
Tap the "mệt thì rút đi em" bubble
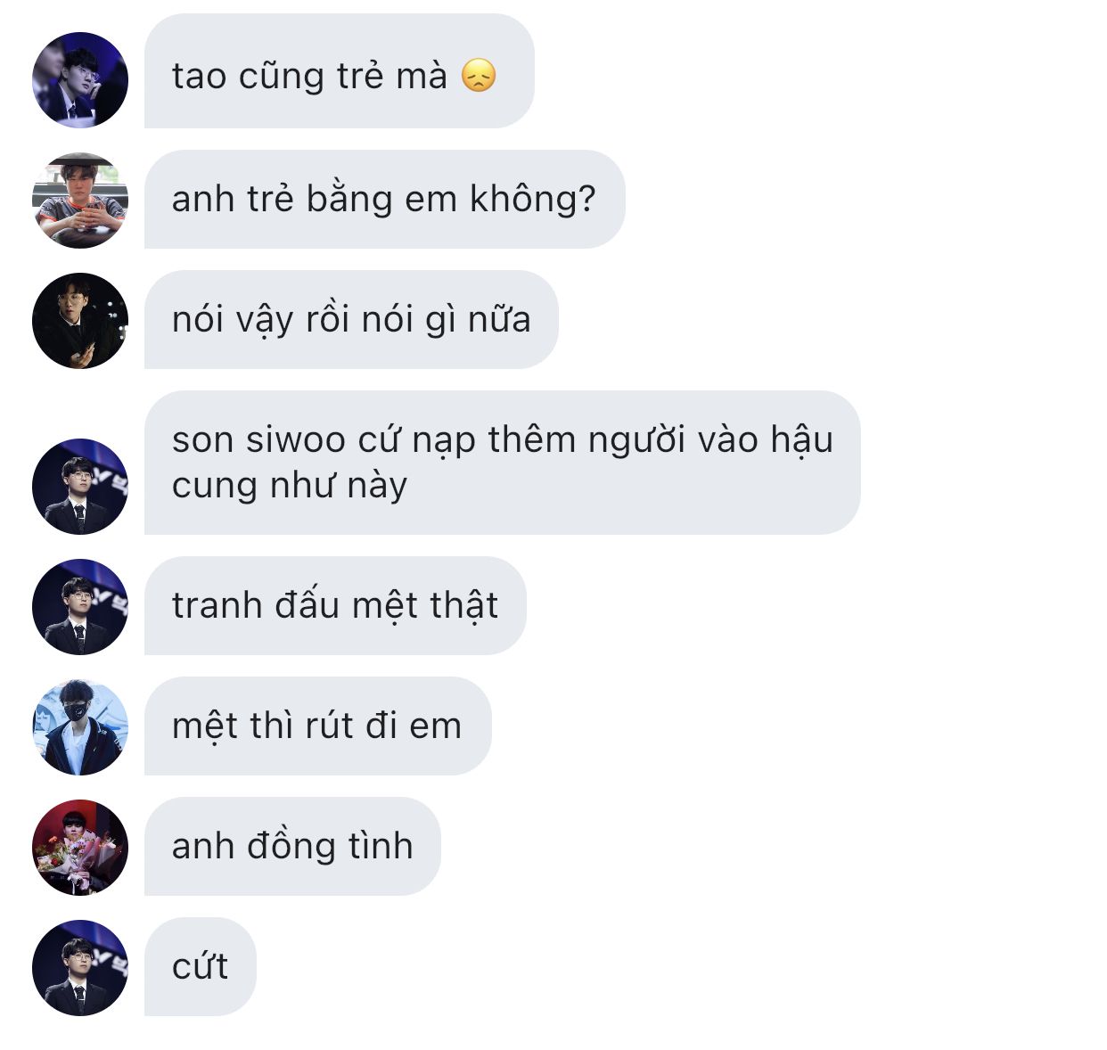[317, 726]
